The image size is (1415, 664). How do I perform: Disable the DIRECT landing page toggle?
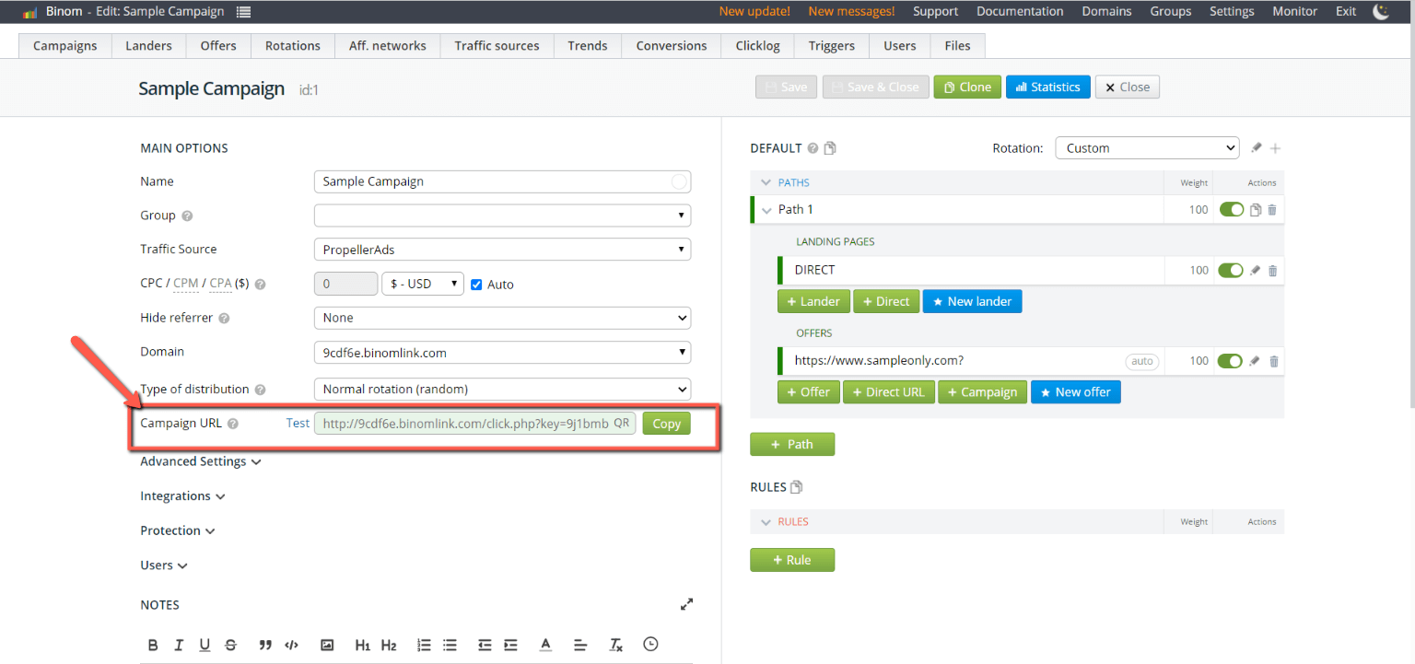(x=1231, y=271)
